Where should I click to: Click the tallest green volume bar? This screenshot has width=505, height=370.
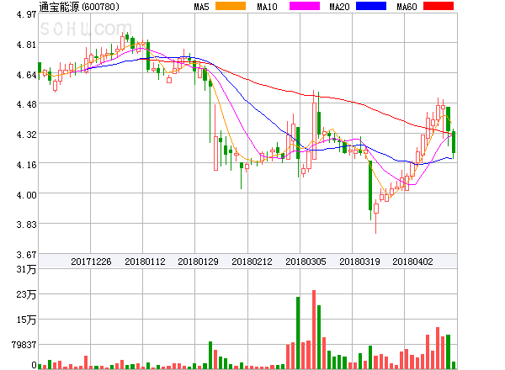[x=298, y=333]
